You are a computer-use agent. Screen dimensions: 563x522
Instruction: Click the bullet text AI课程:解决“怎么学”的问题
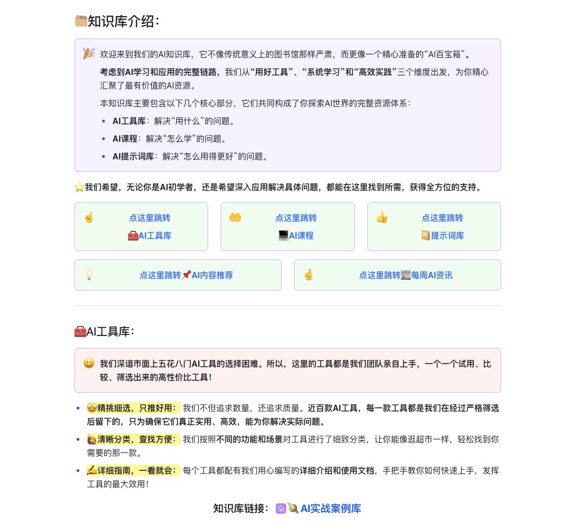pyautogui.click(x=170, y=139)
